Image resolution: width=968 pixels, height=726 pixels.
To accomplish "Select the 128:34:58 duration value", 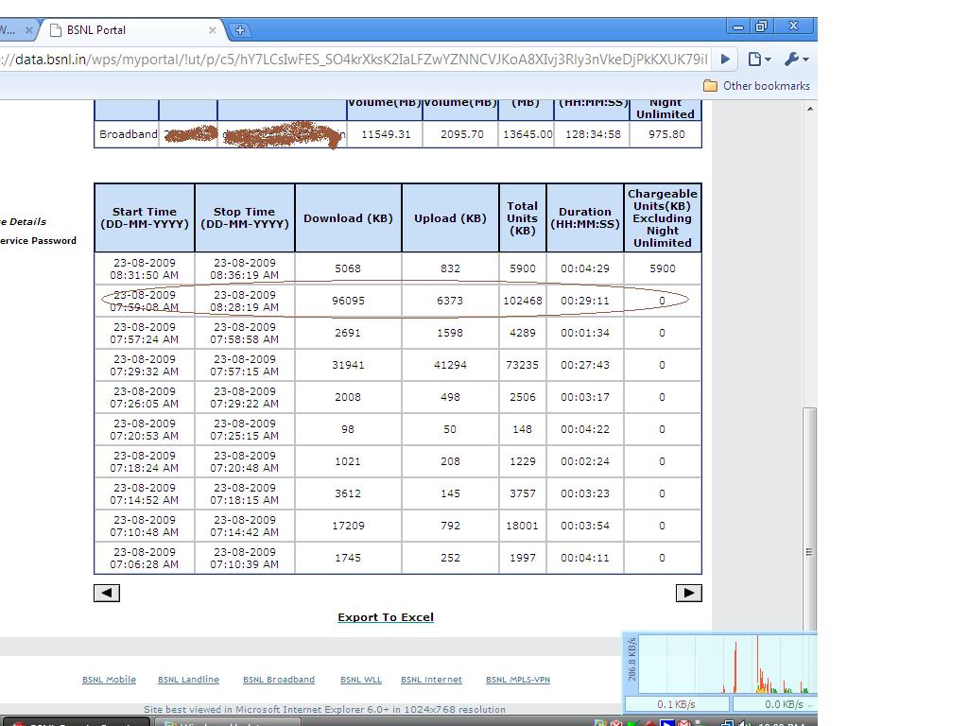I will click(593, 134).
